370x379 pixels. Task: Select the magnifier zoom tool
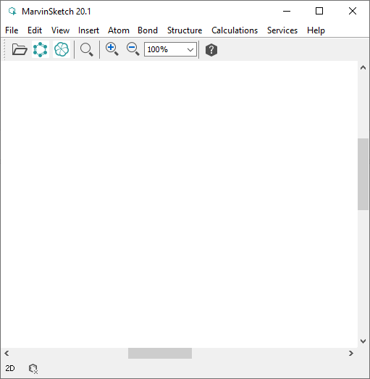pos(87,50)
